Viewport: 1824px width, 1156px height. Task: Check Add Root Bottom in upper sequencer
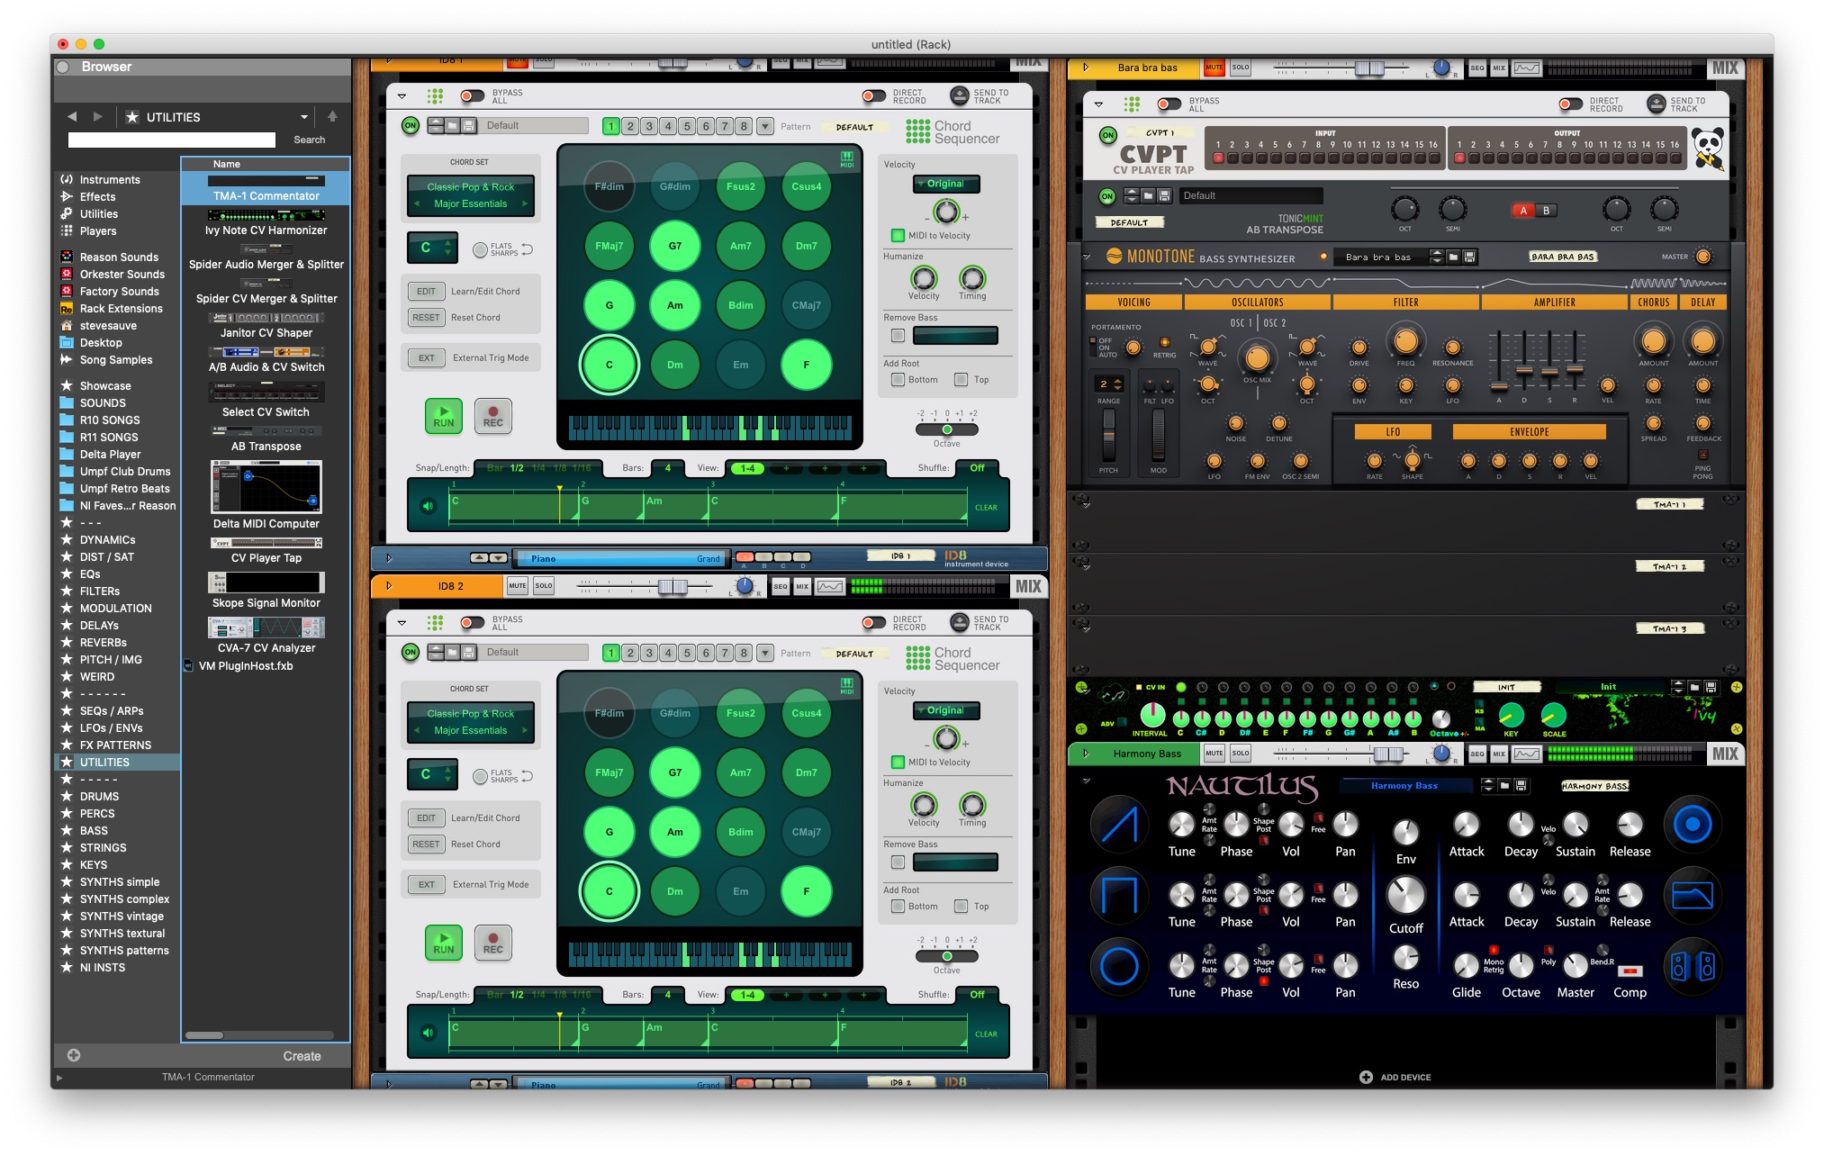tap(898, 380)
